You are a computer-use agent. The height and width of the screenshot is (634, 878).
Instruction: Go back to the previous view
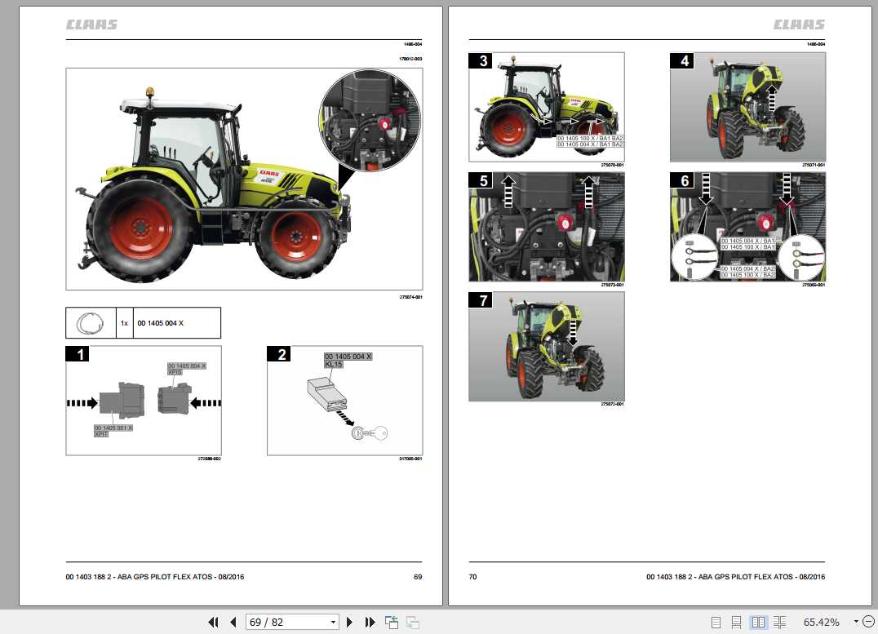[392, 622]
